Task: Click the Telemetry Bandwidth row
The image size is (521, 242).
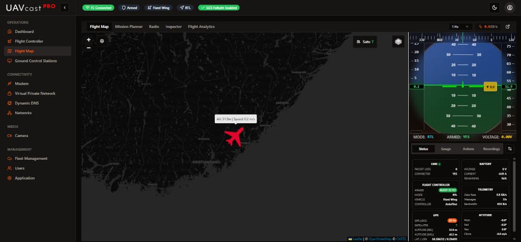Action: (485, 204)
